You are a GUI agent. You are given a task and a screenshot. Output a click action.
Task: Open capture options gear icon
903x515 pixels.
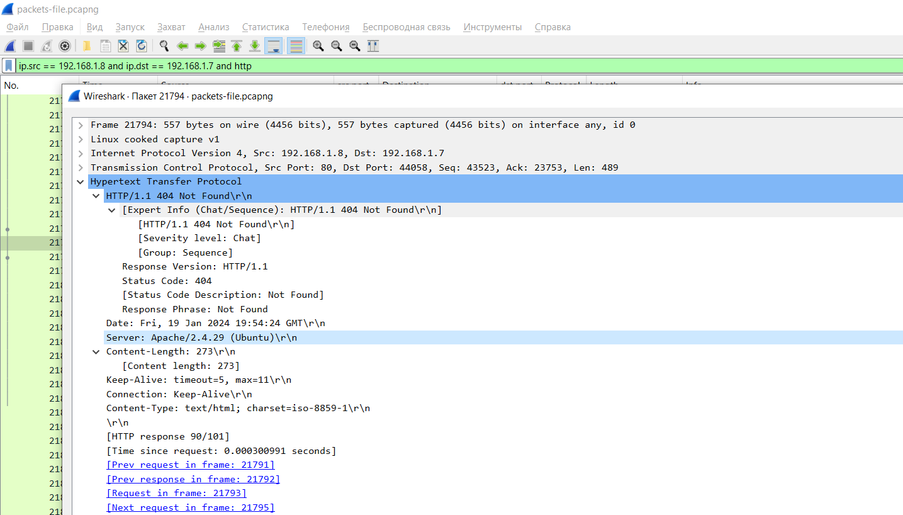tap(65, 46)
